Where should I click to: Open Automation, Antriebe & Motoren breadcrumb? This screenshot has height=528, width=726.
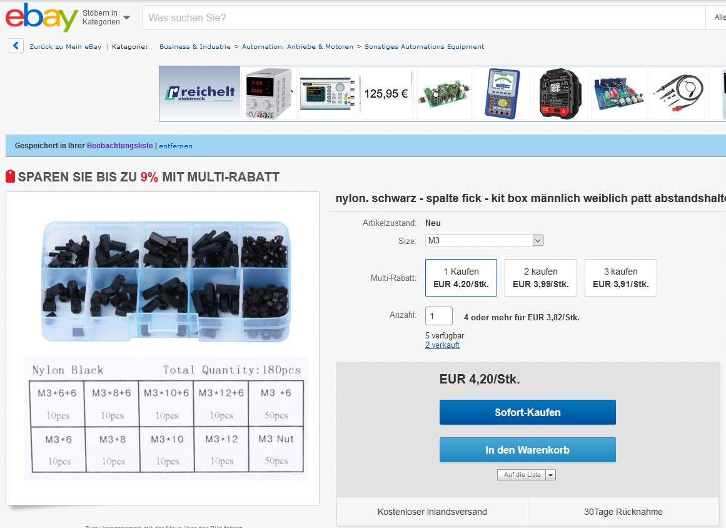point(297,46)
